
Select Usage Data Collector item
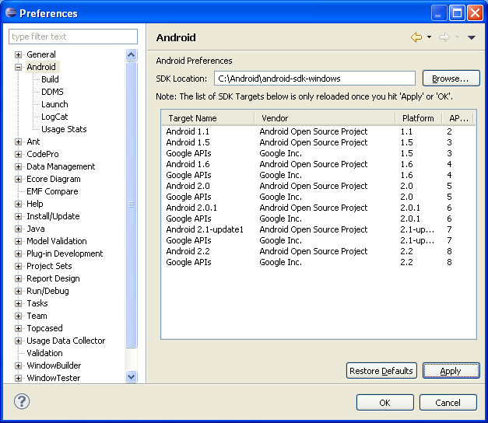point(65,341)
